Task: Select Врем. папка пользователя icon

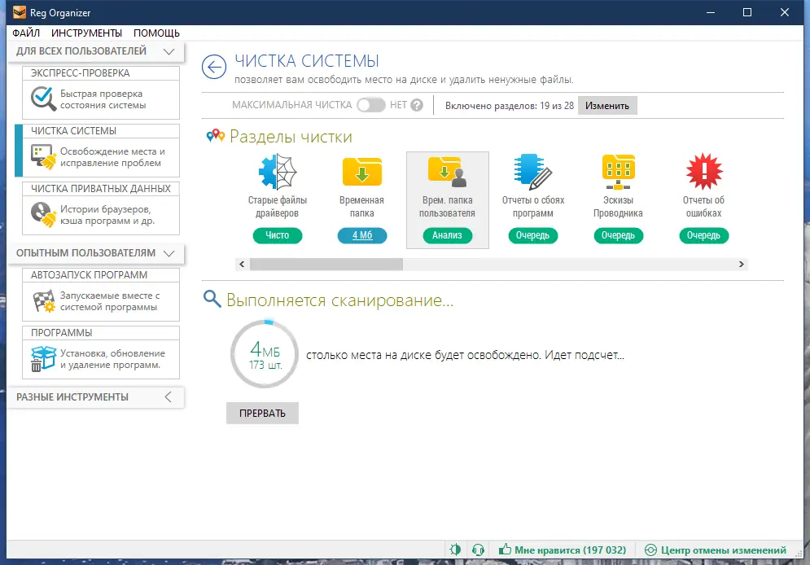Action: click(448, 172)
